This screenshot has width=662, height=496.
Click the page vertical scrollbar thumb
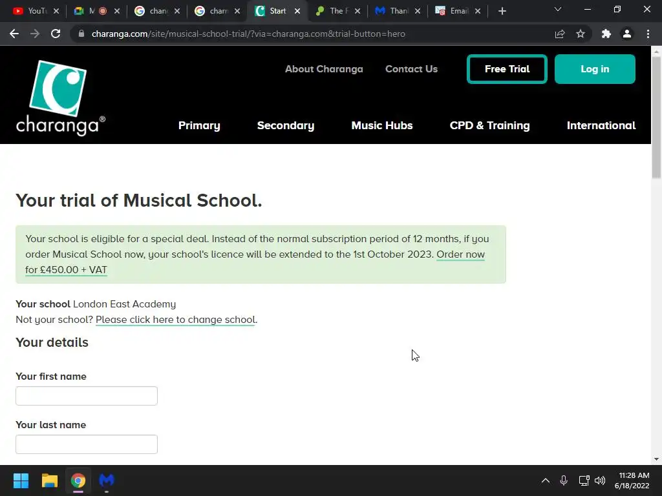656,116
